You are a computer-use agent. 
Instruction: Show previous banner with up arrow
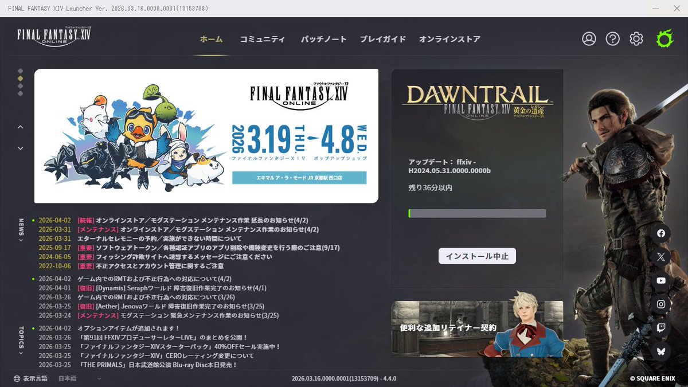click(21, 127)
